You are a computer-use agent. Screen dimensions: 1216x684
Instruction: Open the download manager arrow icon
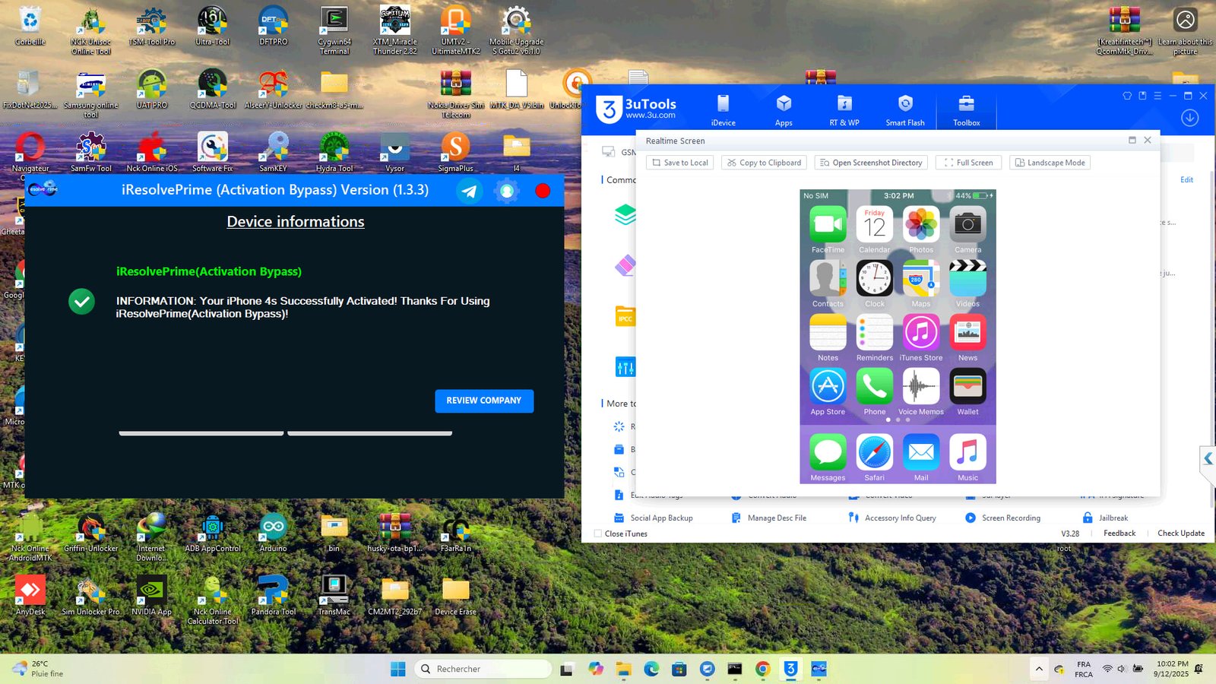[x=1189, y=118]
